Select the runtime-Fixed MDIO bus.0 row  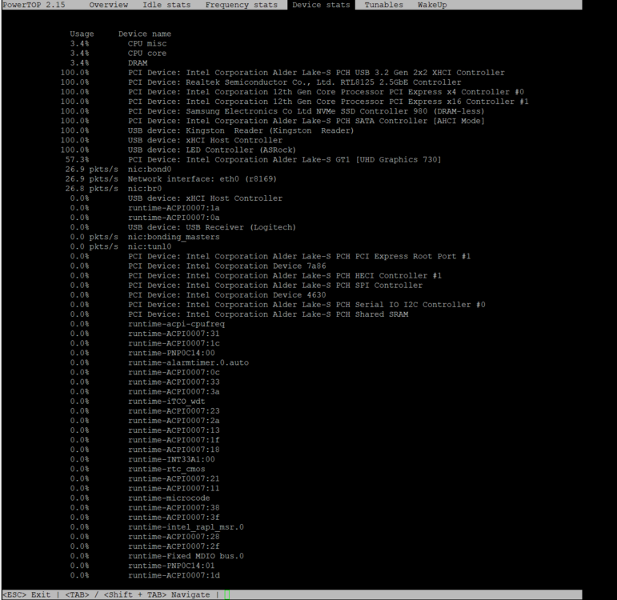click(157, 556)
